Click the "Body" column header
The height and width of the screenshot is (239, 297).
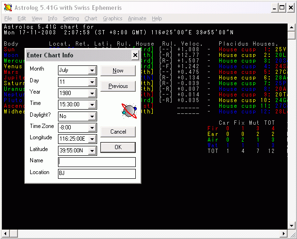pos(11,44)
